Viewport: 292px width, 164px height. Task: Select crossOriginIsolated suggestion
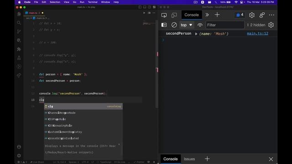pyautogui.click(x=83, y=138)
